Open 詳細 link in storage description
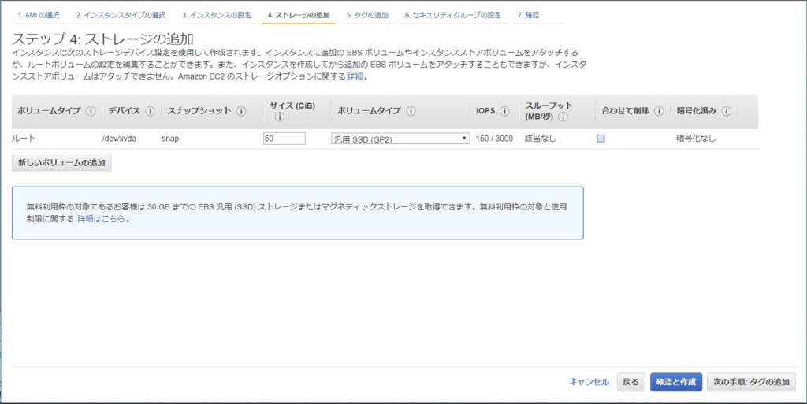The image size is (807, 404). (355, 76)
